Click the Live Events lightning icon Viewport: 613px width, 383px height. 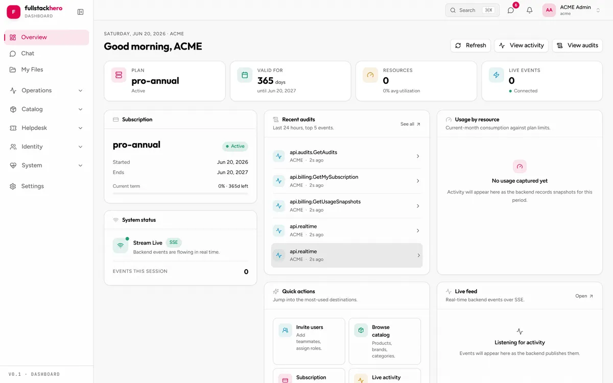click(x=497, y=75)
